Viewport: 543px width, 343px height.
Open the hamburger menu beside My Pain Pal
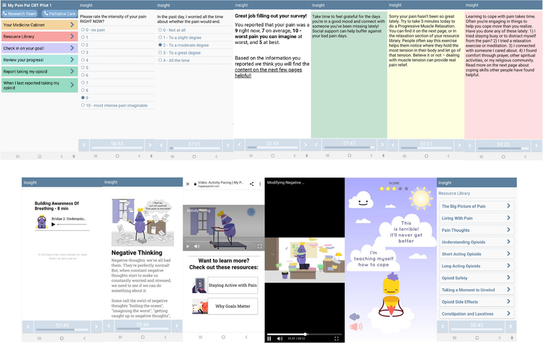pyautogui.click(x=4, y=5)
